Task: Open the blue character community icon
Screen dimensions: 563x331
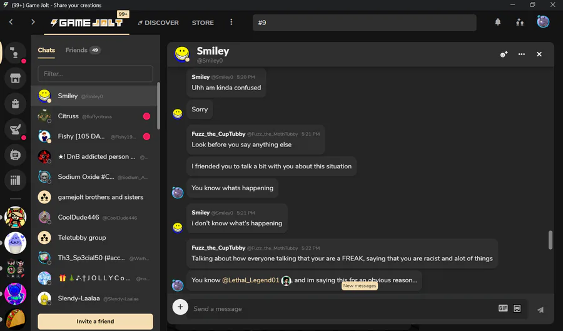Action: click(15, 293)
